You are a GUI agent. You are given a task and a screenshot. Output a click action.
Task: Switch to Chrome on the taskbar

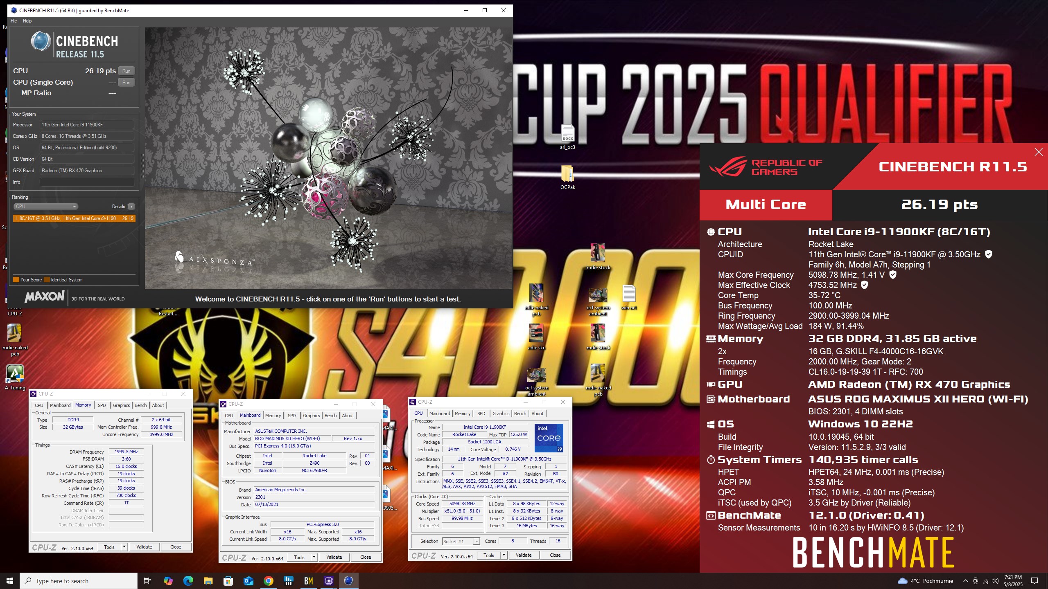[x=268, y=581]
